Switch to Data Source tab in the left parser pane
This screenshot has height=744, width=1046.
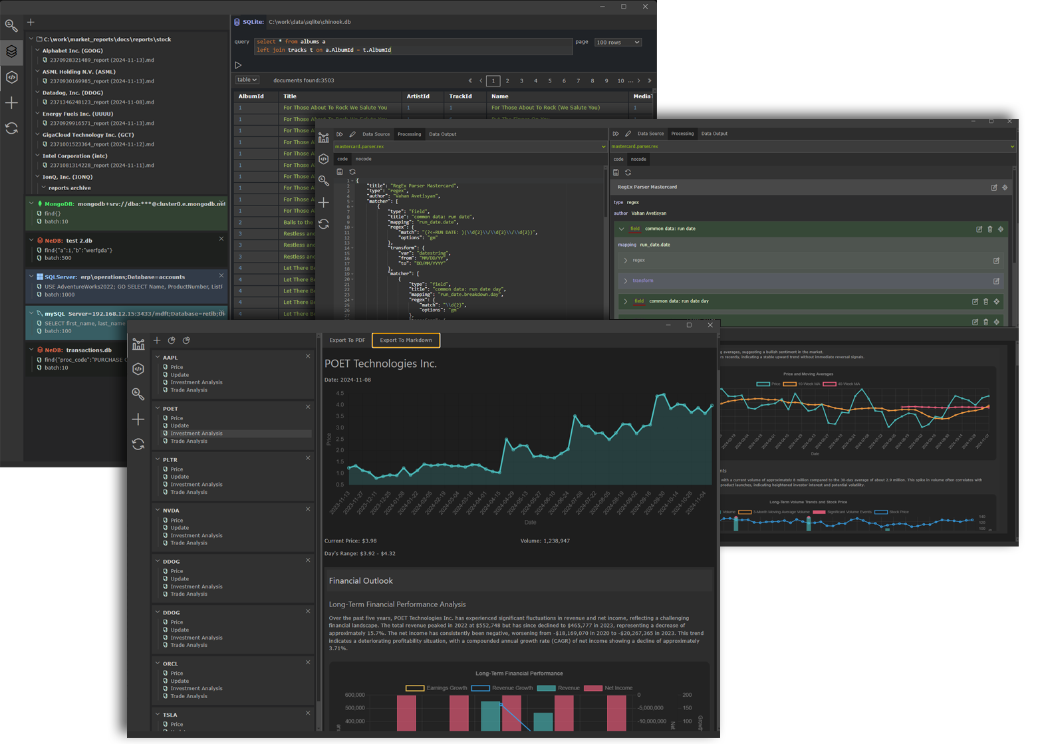376,134
